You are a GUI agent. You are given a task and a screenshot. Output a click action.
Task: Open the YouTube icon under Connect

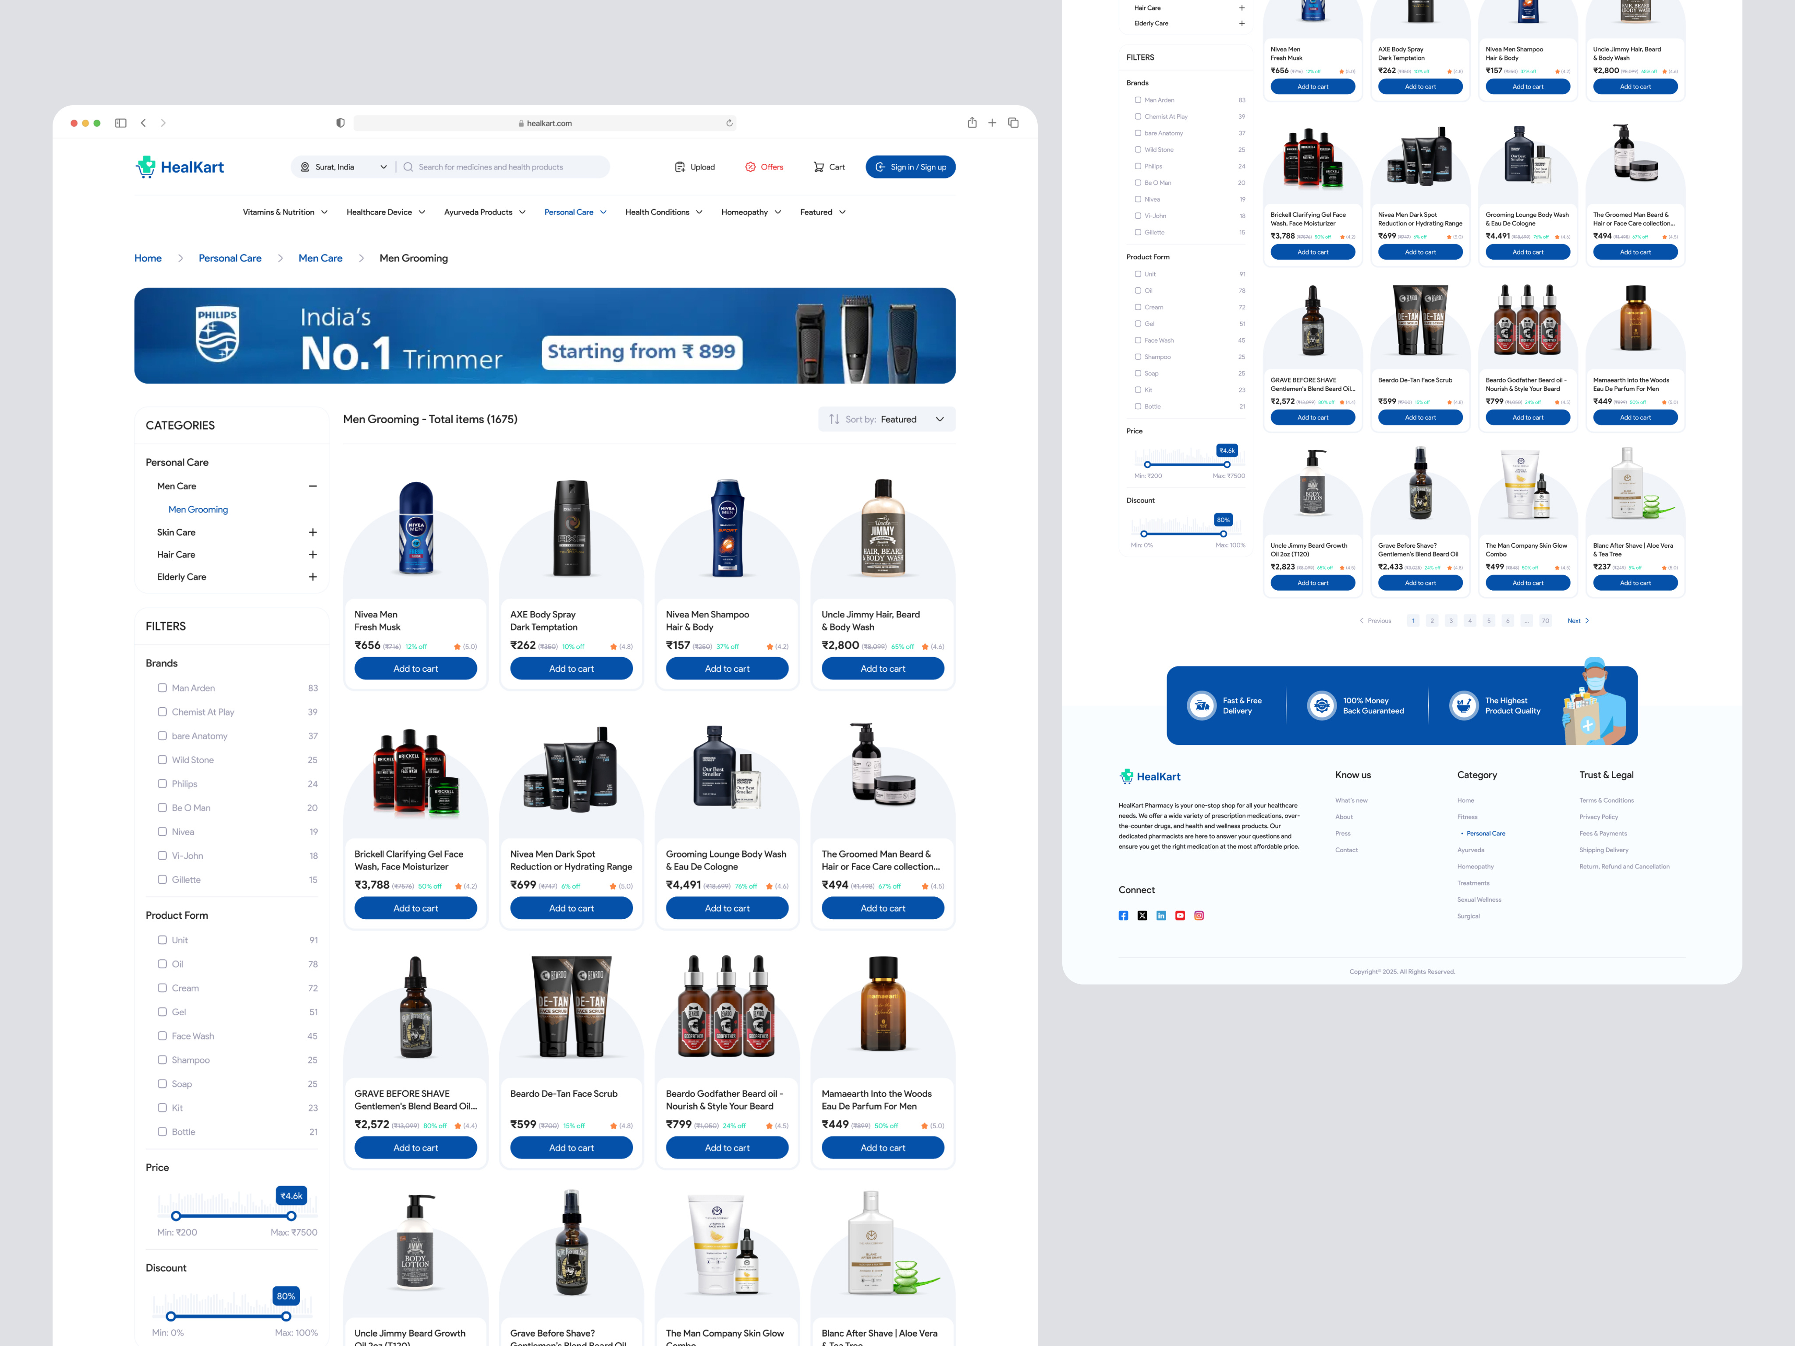(x=1180, y=915)
